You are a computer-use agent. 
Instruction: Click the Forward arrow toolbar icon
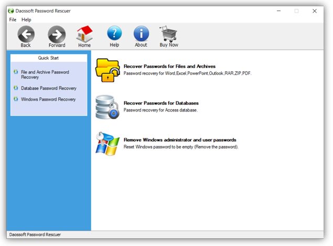click(57, 34)
